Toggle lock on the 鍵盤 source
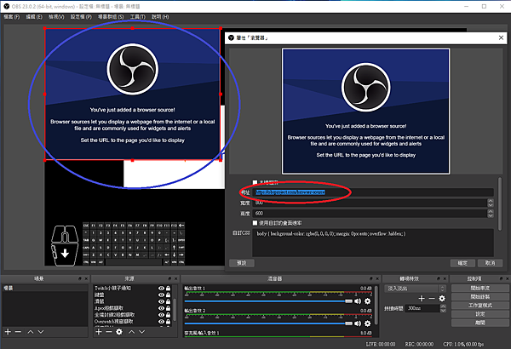The image size is (511, 349). 168,295
